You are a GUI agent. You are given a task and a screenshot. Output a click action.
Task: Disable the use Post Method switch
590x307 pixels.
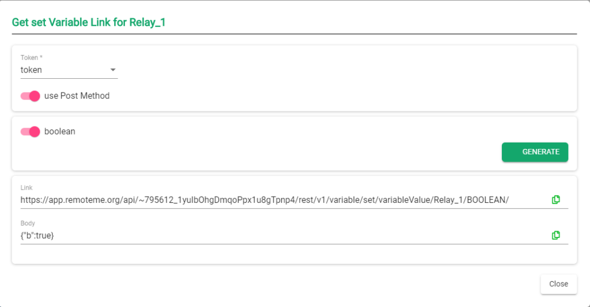(31, 96)
